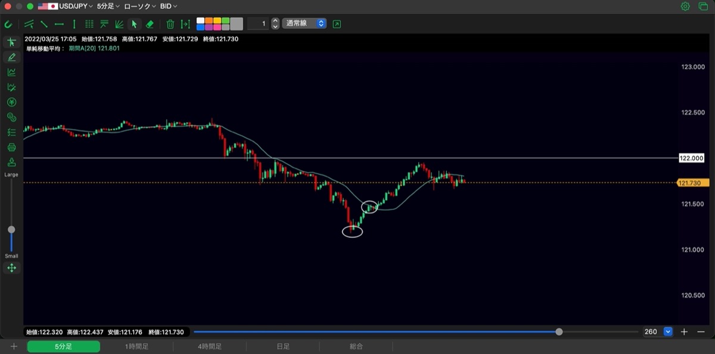
Task: Open the line chart indicator icon in sidebar
Action: point(11,72)
